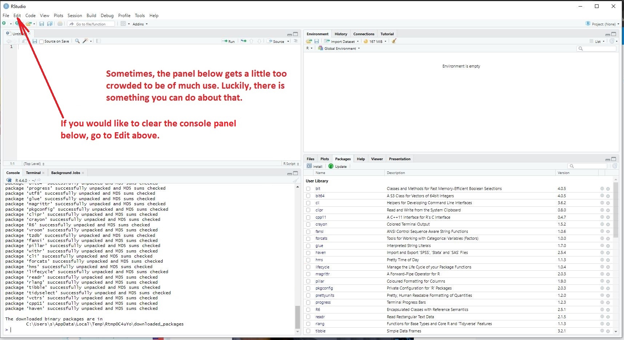Click the load workspace folder icon
This screenshot has height=340, width=624.
tap(309, 41)
